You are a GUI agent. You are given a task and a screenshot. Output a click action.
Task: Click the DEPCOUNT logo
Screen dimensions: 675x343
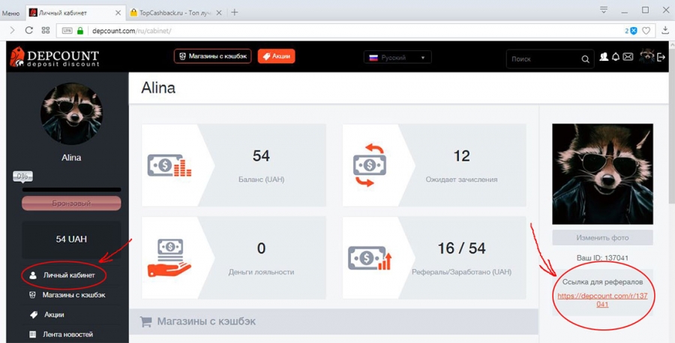[54, 57]
